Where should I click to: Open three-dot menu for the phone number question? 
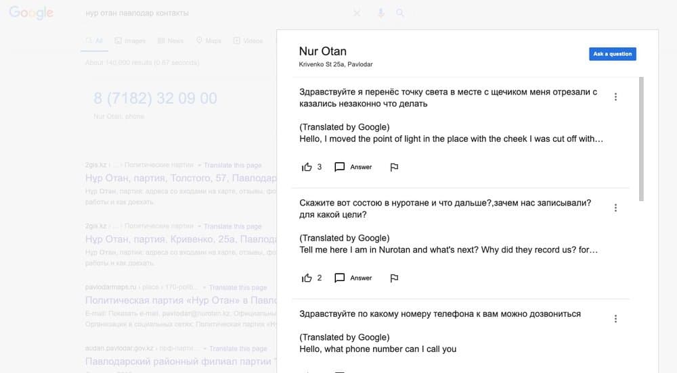pyautogui.click(x=615, y=319)
